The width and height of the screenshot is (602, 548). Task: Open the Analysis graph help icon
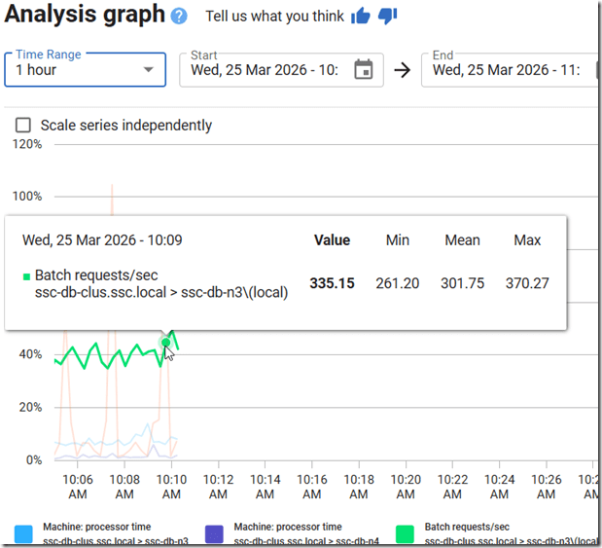click(x=179, y=17)
